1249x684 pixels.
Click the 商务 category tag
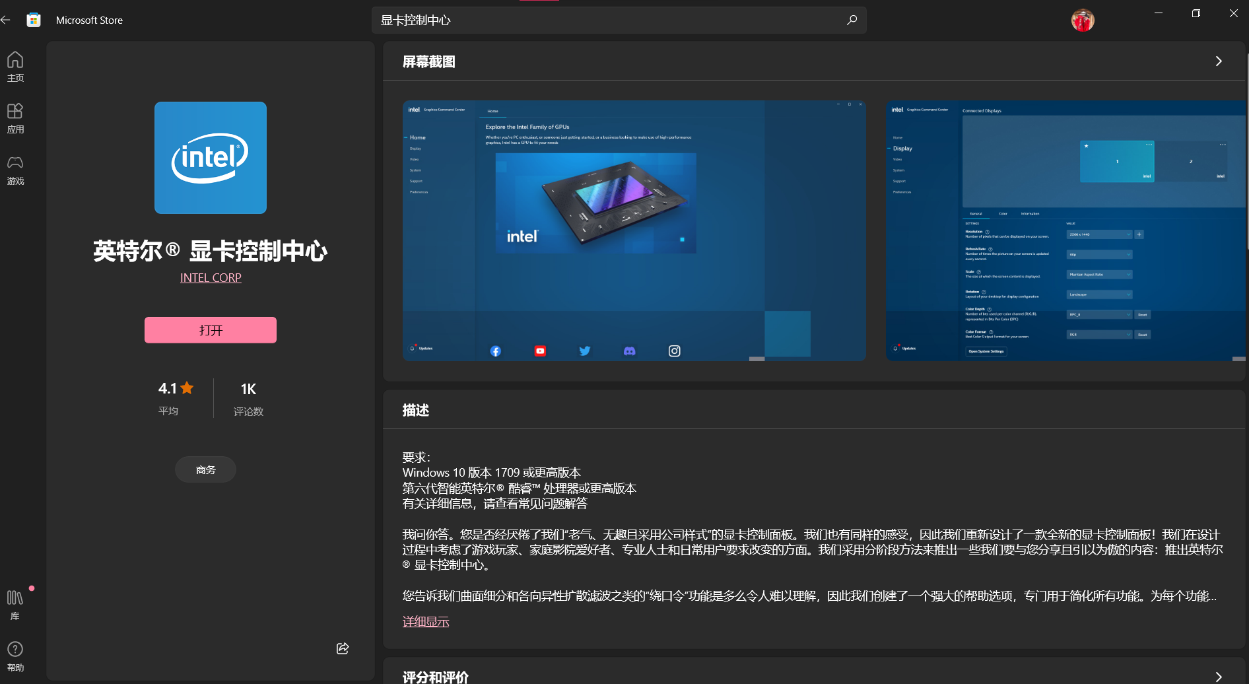pos(206,469)
